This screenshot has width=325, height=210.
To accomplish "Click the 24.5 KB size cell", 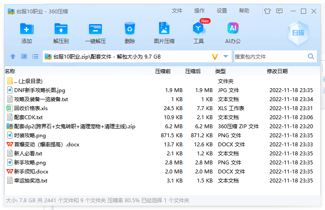I will 173,108.
